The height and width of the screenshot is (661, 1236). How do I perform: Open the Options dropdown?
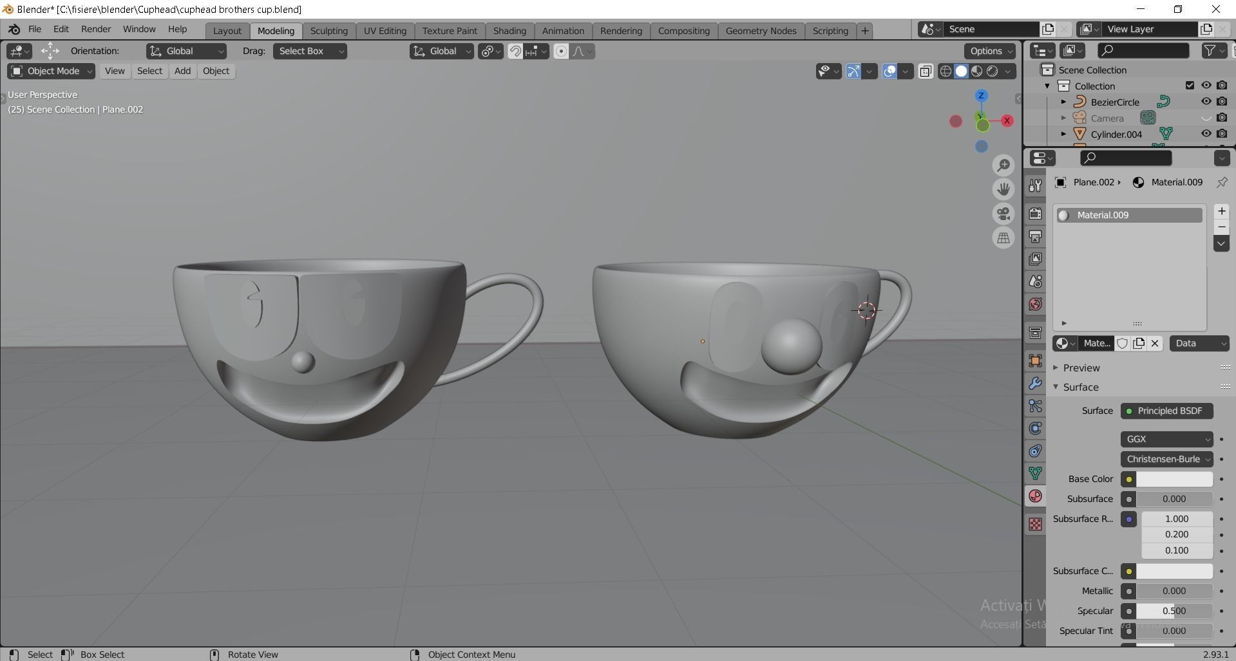[x=990, y=51]
